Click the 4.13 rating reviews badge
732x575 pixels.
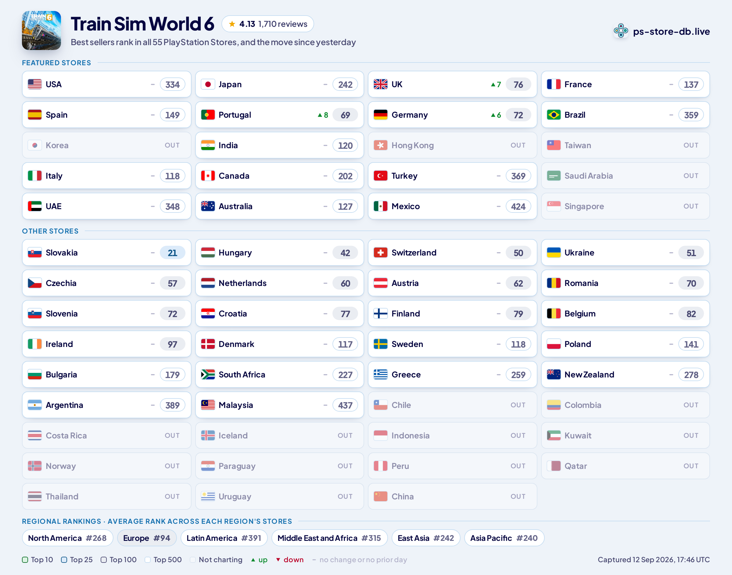point(268,24)
